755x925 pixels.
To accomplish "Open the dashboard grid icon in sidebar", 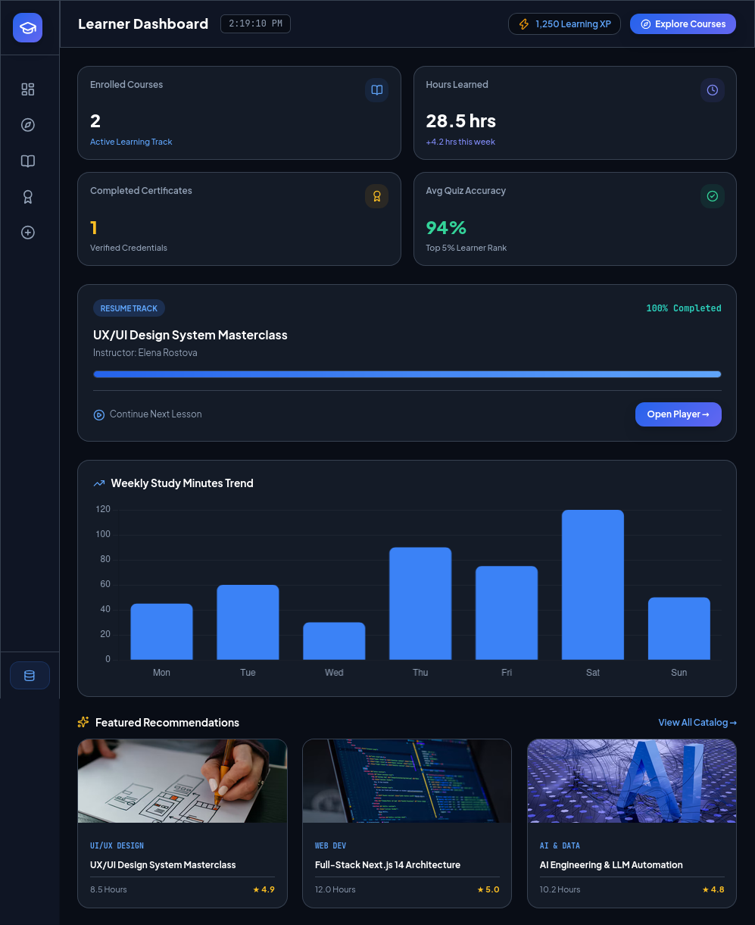I will click(x=28, y=89).
